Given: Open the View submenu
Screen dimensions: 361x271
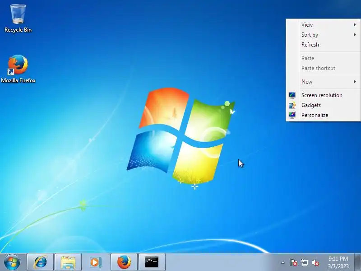Looking at the screenshot, I should pos(324,25).
